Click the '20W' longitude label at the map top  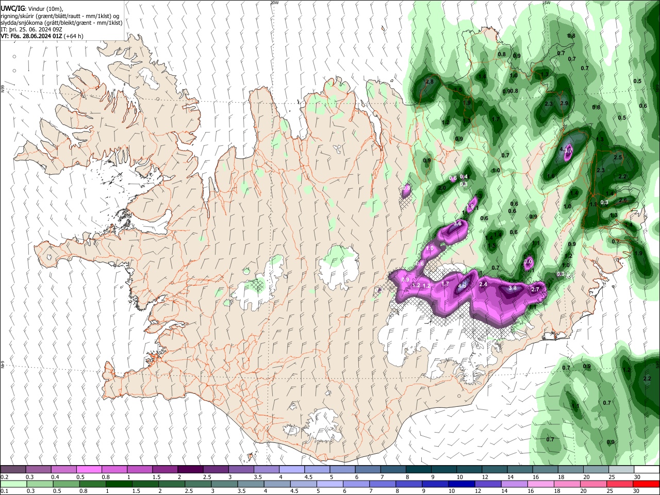coord(274,3)
